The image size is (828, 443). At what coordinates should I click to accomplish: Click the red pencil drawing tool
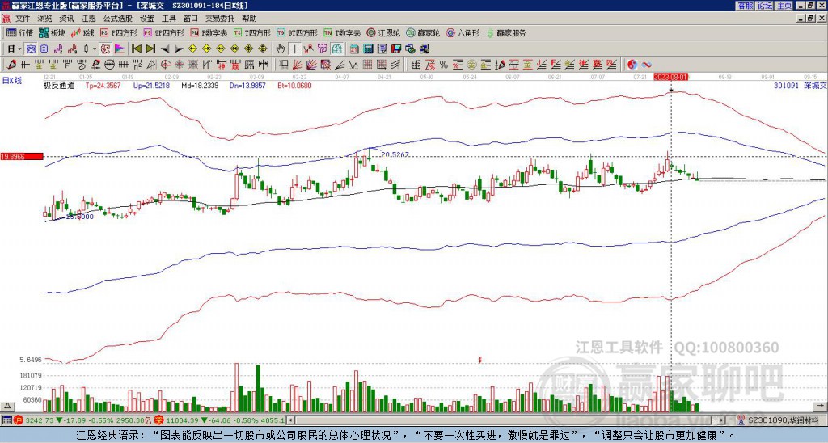point(11,65)
